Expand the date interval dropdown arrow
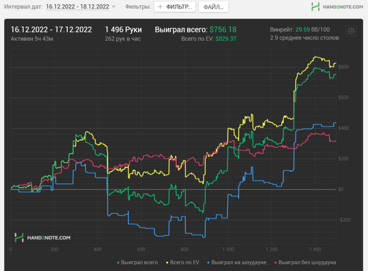Image resolution: width=368 pixels, height=271 pixels. 114,7
